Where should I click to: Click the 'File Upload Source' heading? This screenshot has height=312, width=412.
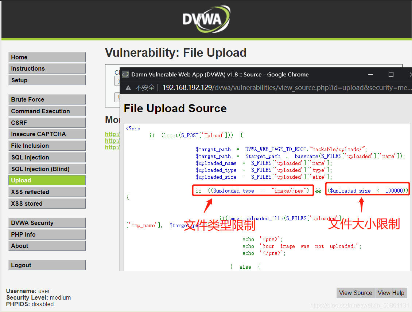175,108
